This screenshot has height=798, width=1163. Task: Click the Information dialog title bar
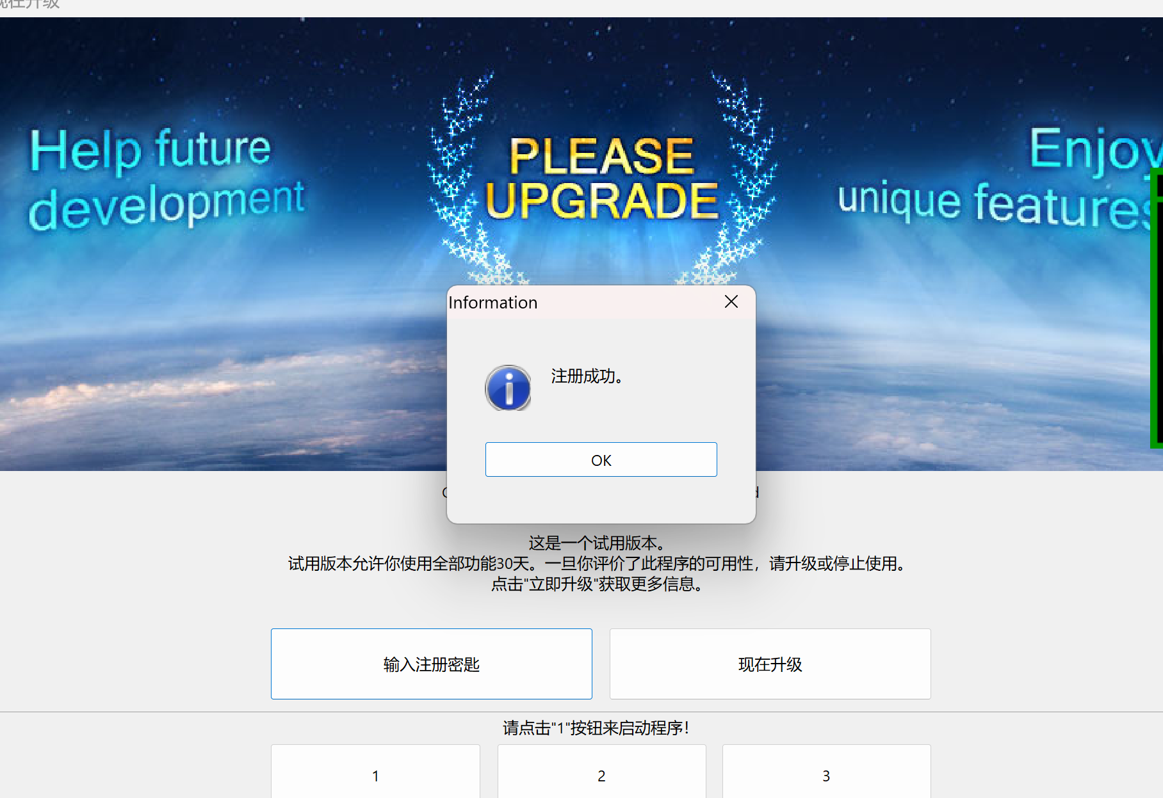coord(583,302)
